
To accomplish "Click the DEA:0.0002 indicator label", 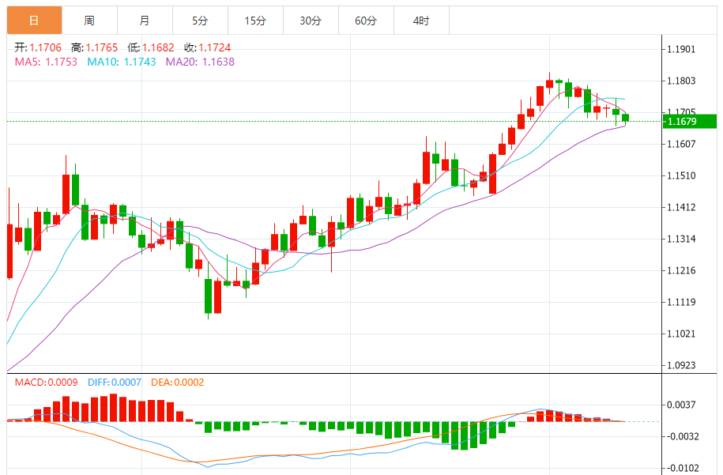I will pos(178,383).
